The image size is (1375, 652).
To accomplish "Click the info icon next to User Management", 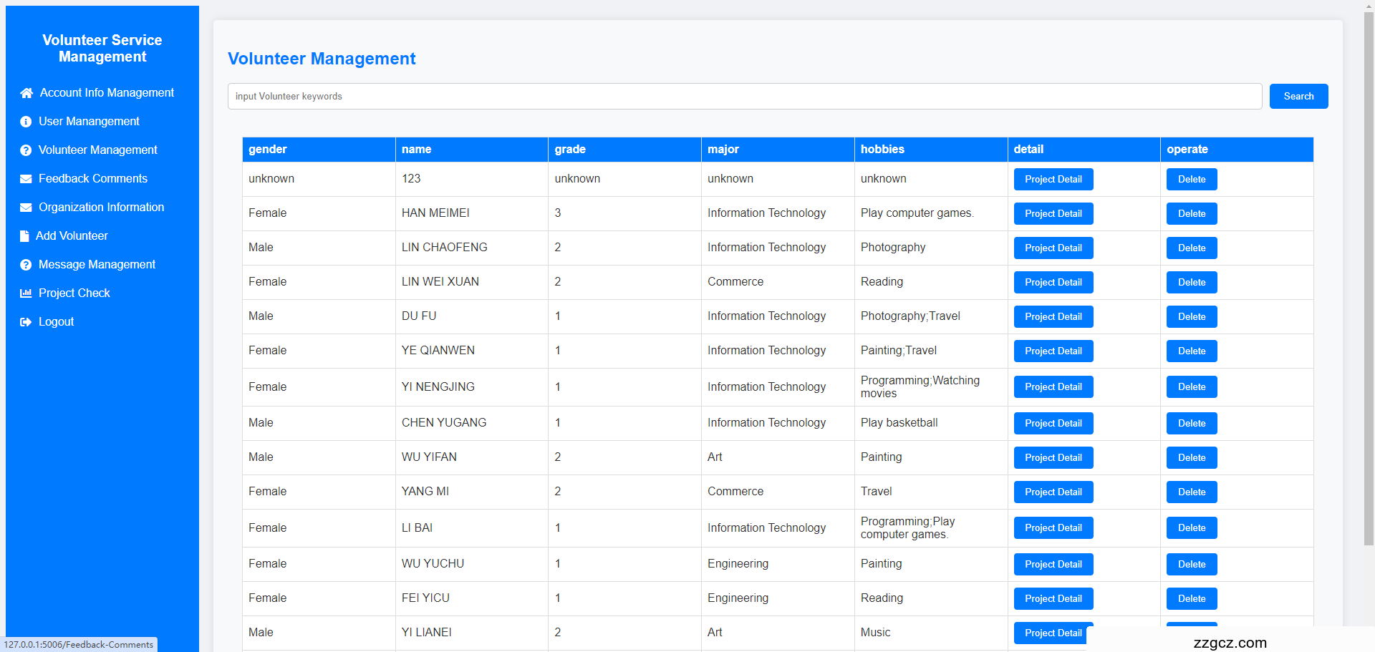I will (26, 122).
